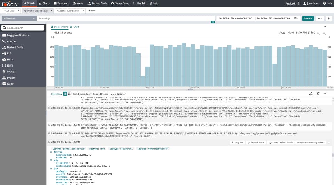Collapse the timeline panel with the caret
This screenshot has width=334, height=185.
coord(325,27)
